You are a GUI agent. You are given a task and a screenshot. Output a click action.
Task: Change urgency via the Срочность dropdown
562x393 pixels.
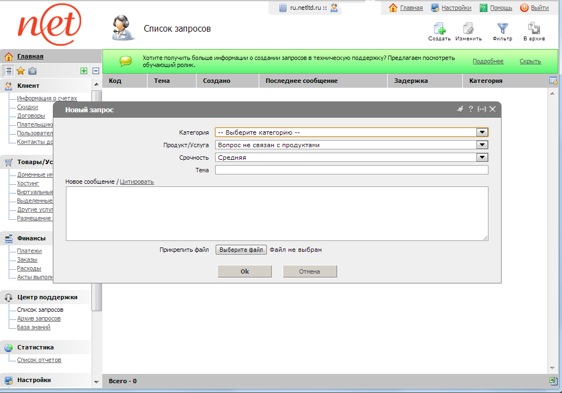coord(482,157)
